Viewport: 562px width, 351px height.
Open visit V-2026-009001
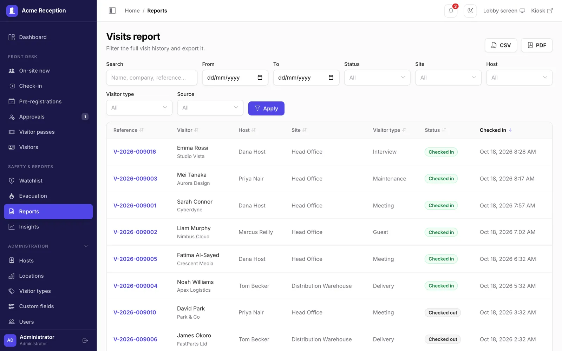(135, 206)
